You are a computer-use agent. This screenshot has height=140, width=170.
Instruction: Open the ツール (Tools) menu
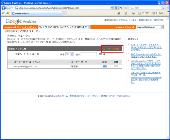[159, 13]
